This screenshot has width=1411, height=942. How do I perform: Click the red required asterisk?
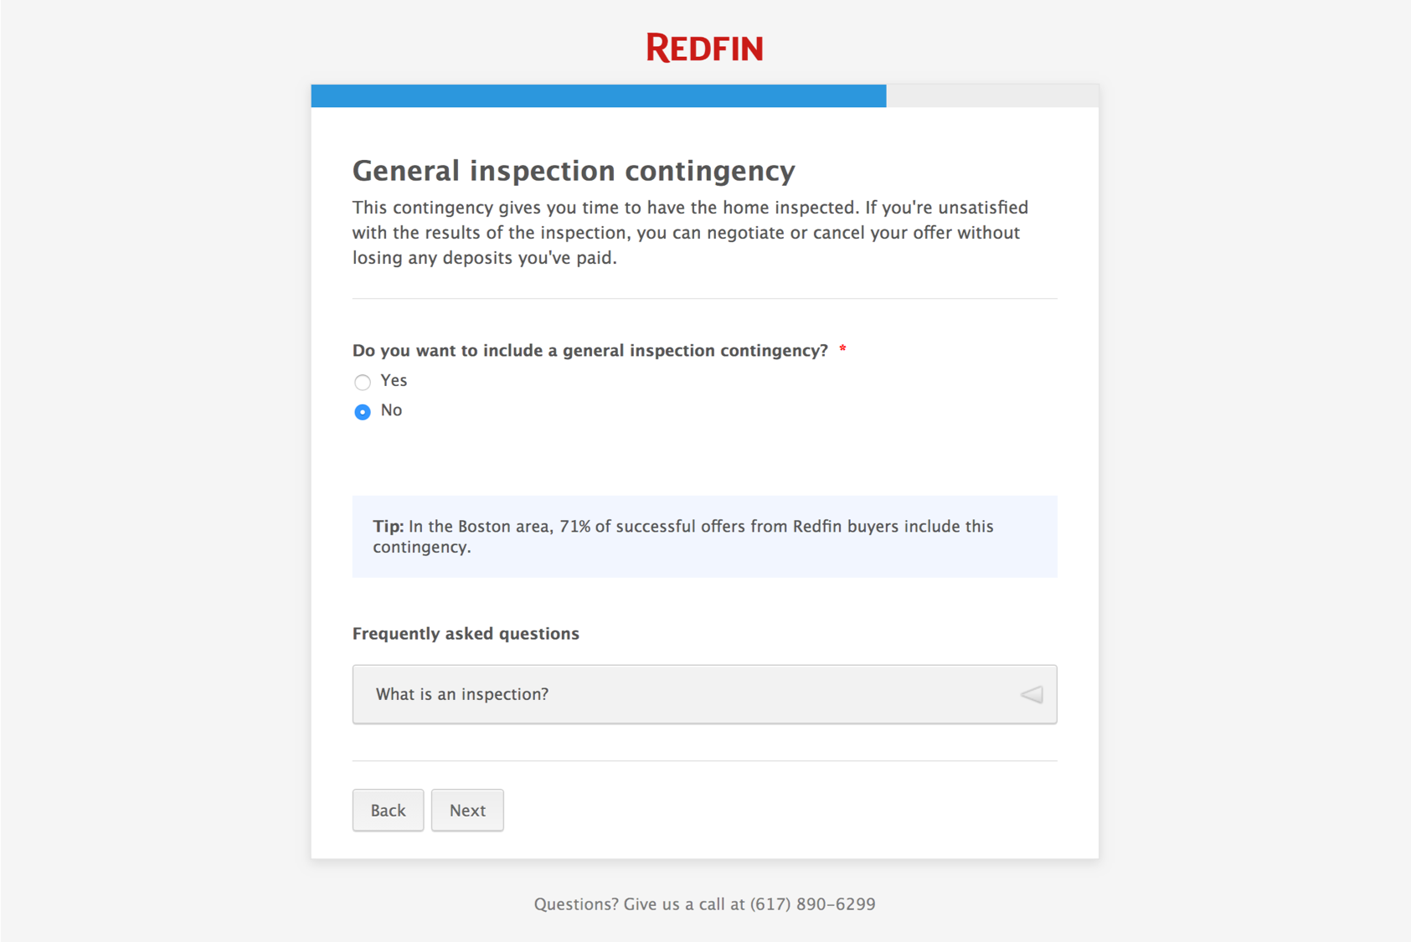pyautogui.click(x=842, y=350)
